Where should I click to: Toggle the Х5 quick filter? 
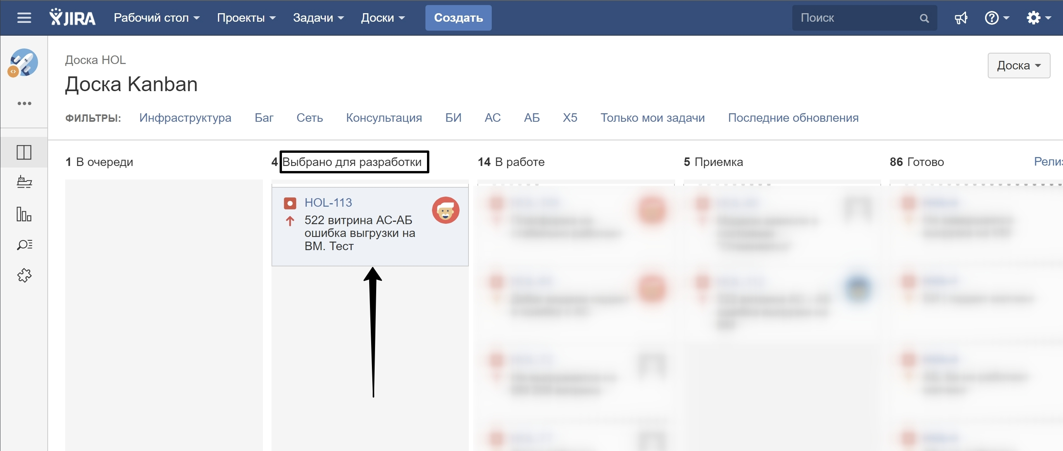[x=570, y=118]
